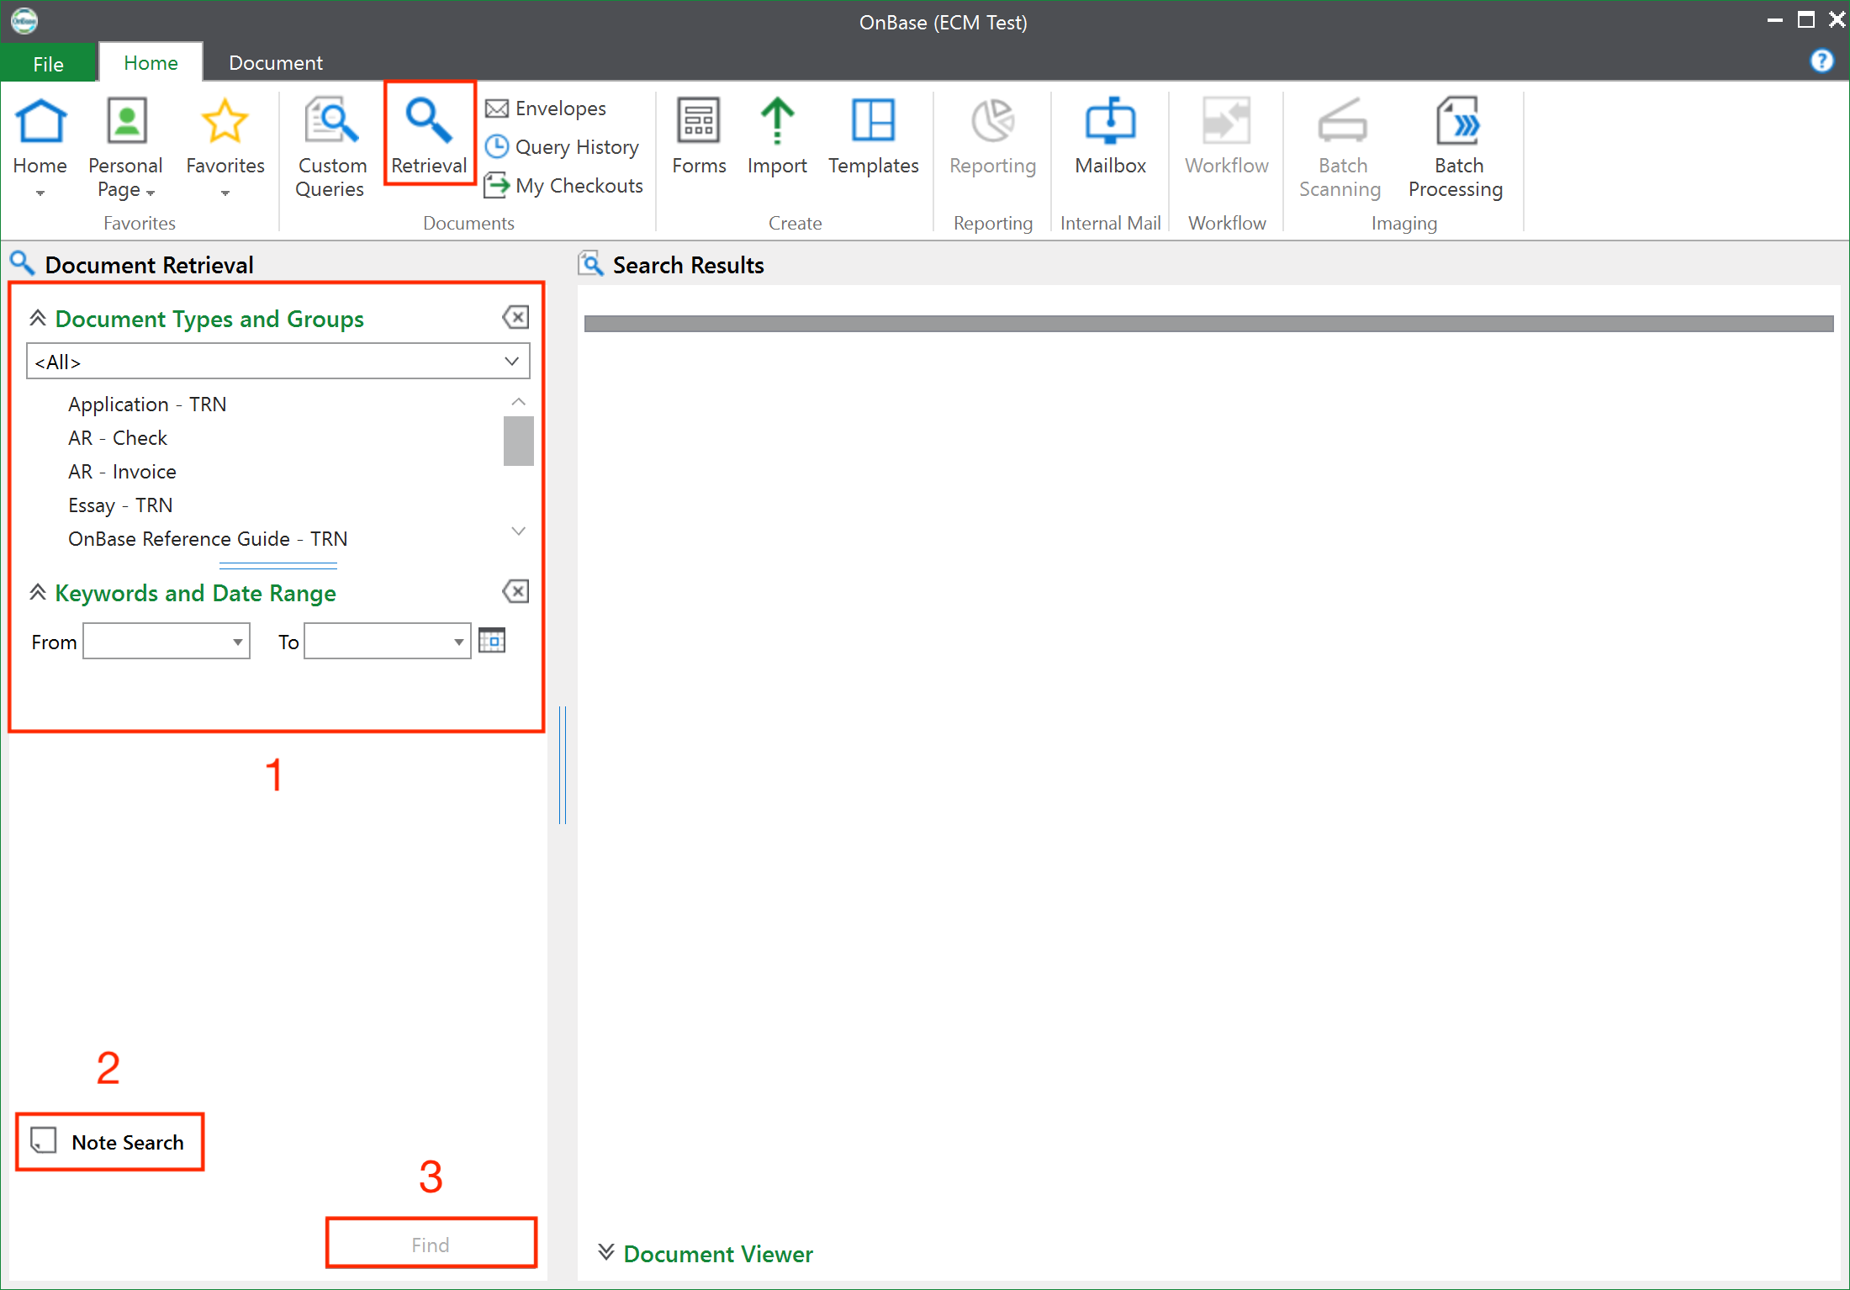Open the Forms button
This screenshot has height=1290, width=1850.
coord(699,136)
